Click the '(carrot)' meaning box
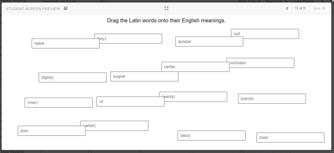 click(x=272, y=99)
